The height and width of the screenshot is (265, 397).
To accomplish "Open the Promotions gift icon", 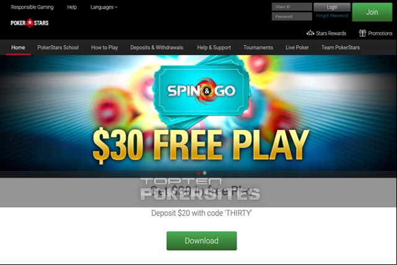I will pos(362,33).
